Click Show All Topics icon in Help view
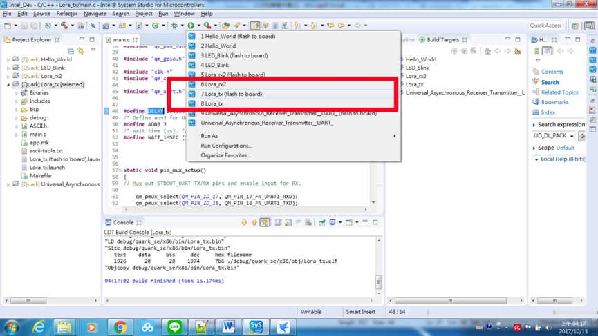The image size is (598, 336). point(537,50)
